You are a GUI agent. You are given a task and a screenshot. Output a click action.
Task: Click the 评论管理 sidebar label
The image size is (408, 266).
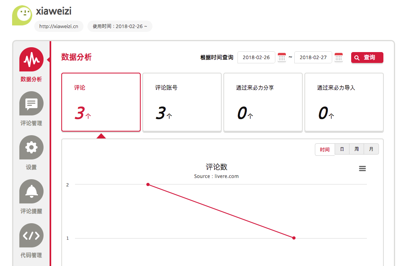pyautogui.click(x=31, y=123)
